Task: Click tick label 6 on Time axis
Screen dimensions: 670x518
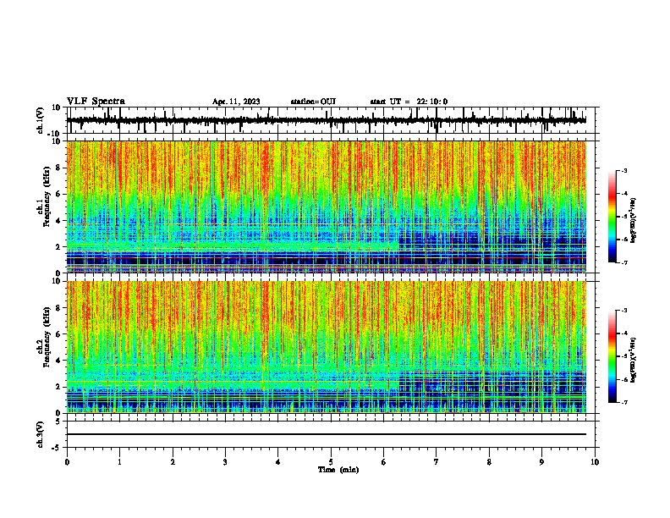Action: tap(383, 462)
